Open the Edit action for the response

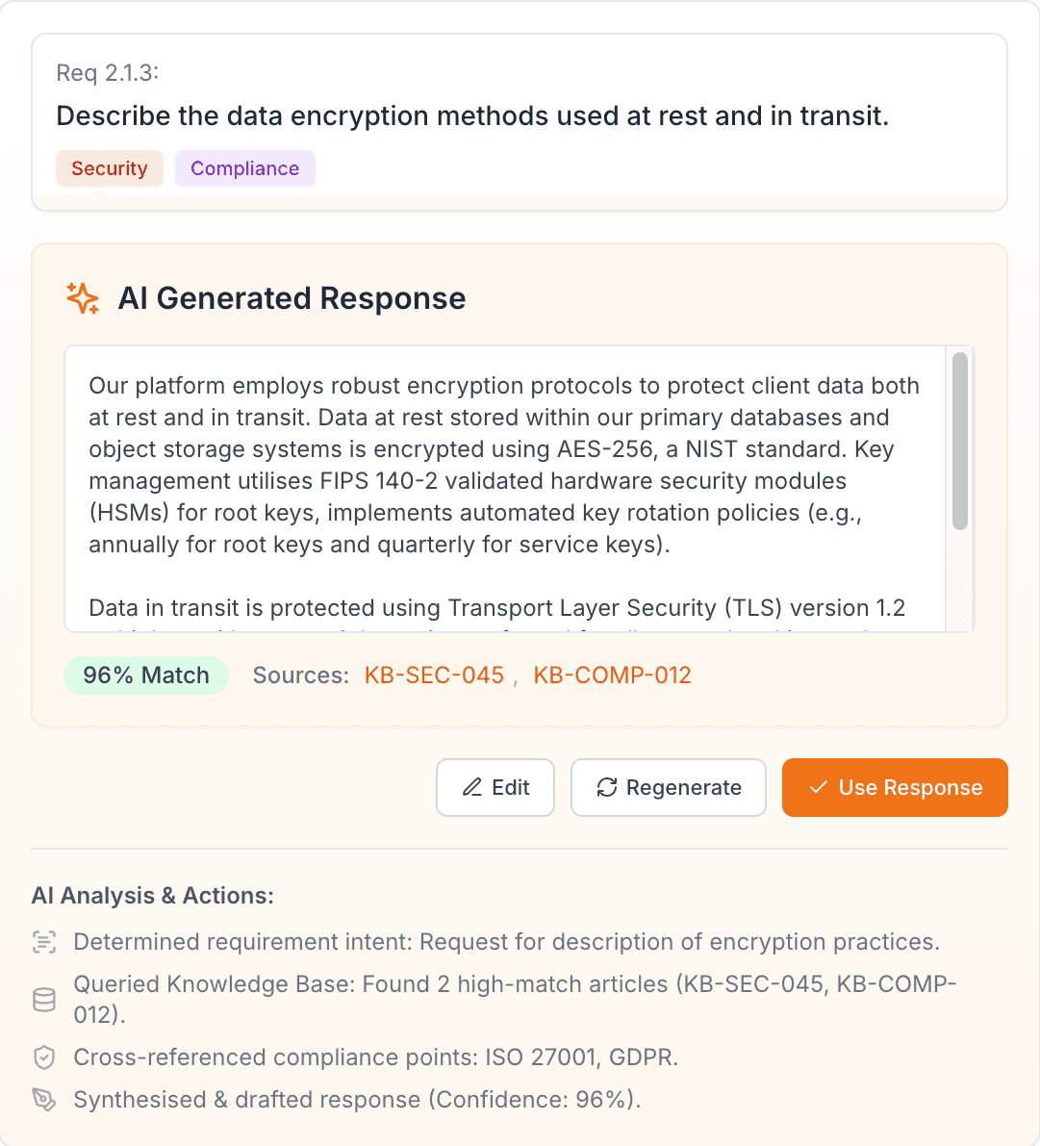(x=495, y=787)
